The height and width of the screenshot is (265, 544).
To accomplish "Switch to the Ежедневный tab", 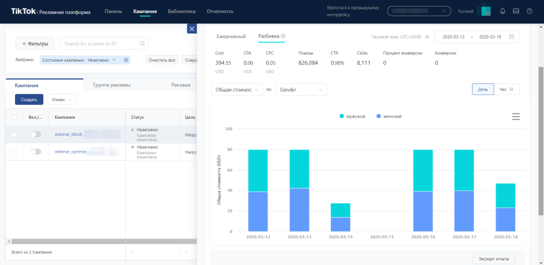I will point(231,36).
